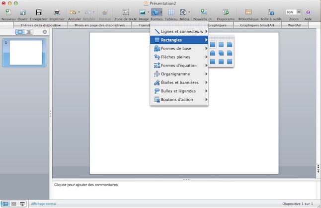Open the Thèmes de la diapositive tab
Screen dimensions: 321x208
click(41, 25)
